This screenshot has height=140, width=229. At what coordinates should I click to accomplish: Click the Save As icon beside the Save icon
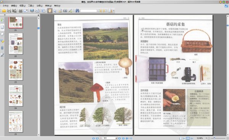click(14, 11)
